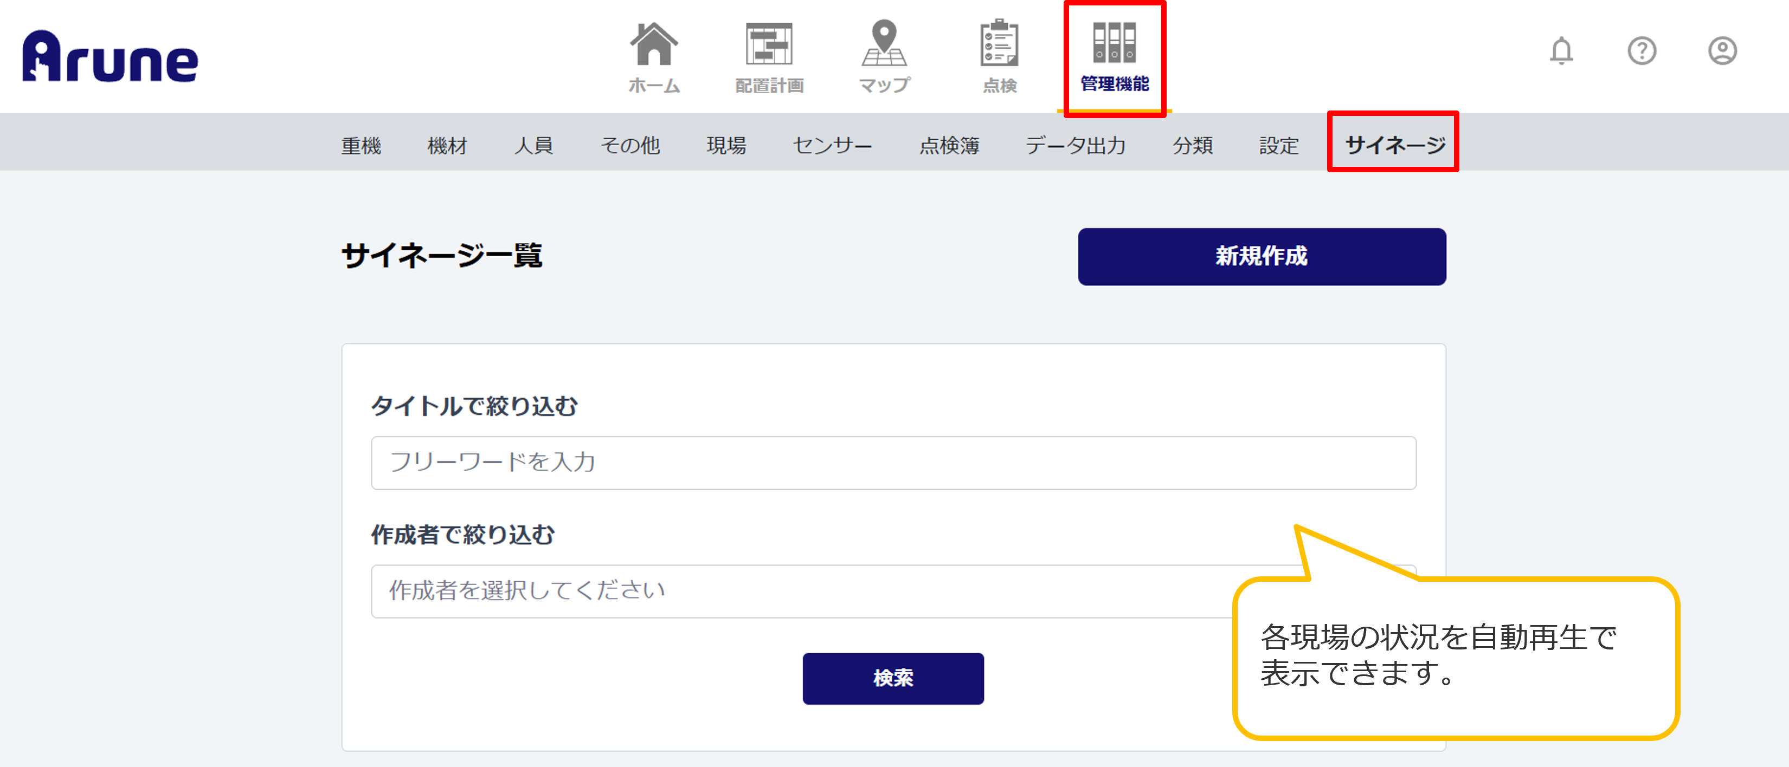Open the データ出力 tab
The image size is (1789, 767).
click(x=1075, y=145)
